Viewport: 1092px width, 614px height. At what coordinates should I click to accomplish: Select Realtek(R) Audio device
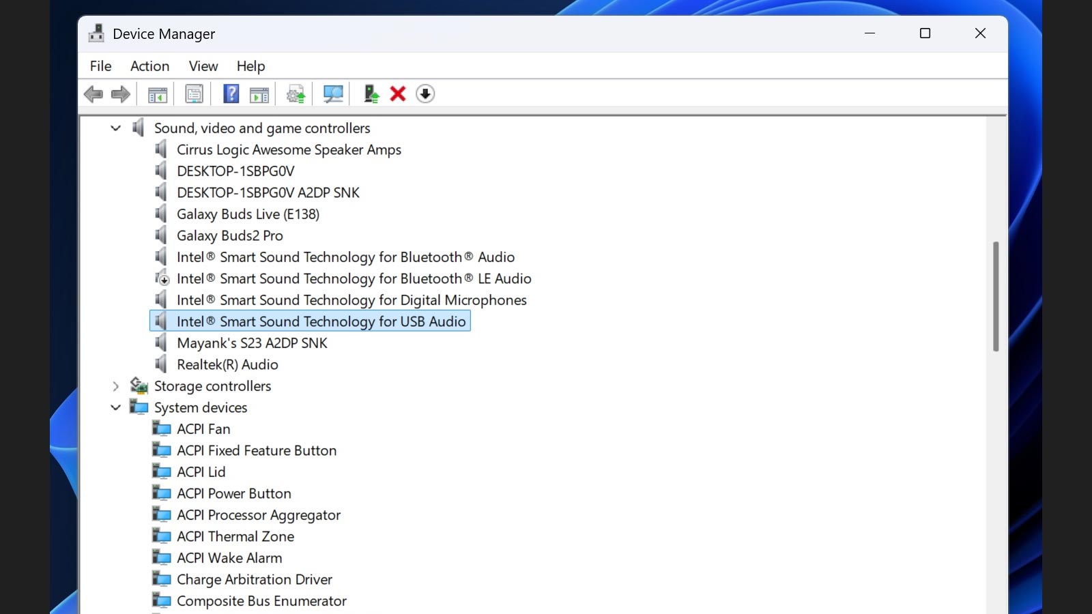coord(227,365)
